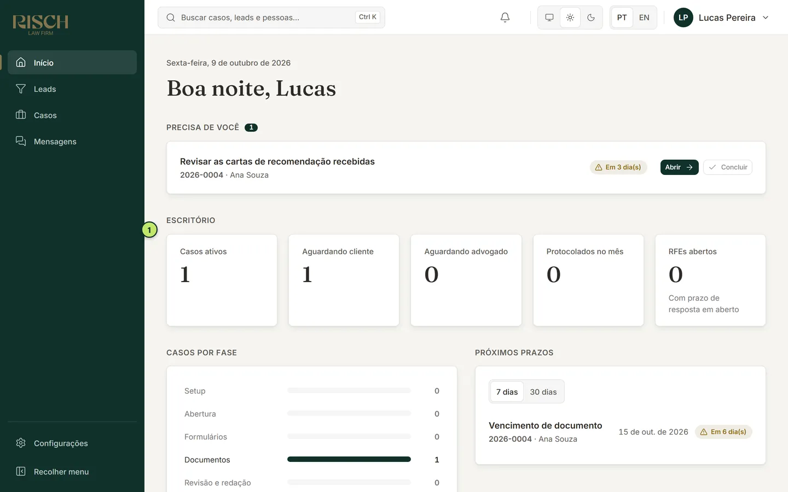Click the Documentos phase progress bar
The height and width of the screenshot is (492, 788).
point(349,459)
